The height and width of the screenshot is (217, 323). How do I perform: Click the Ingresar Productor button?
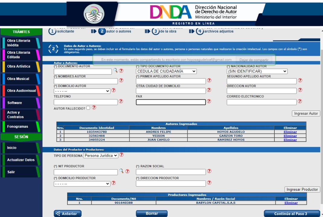pos(302,190)
